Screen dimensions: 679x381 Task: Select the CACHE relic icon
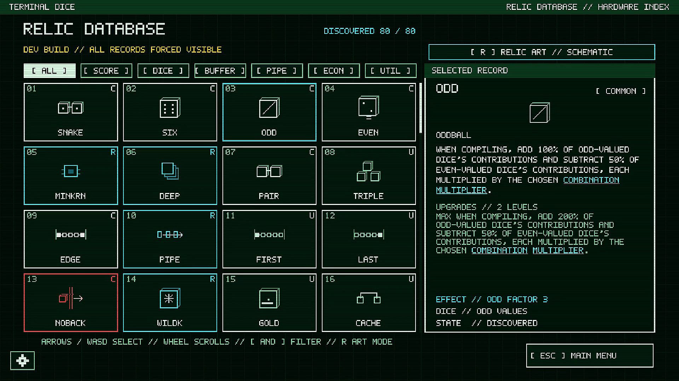point(368,298)
